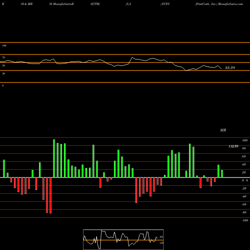The image size is (250, 250).
Task: Click the MR axis label -80
Action: pos(244,212)
